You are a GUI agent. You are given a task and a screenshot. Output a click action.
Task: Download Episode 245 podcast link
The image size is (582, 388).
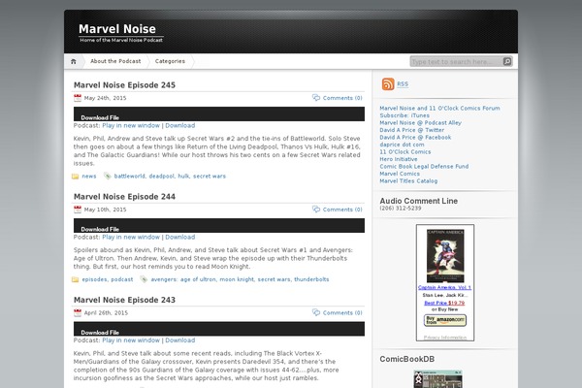point(180,125)
